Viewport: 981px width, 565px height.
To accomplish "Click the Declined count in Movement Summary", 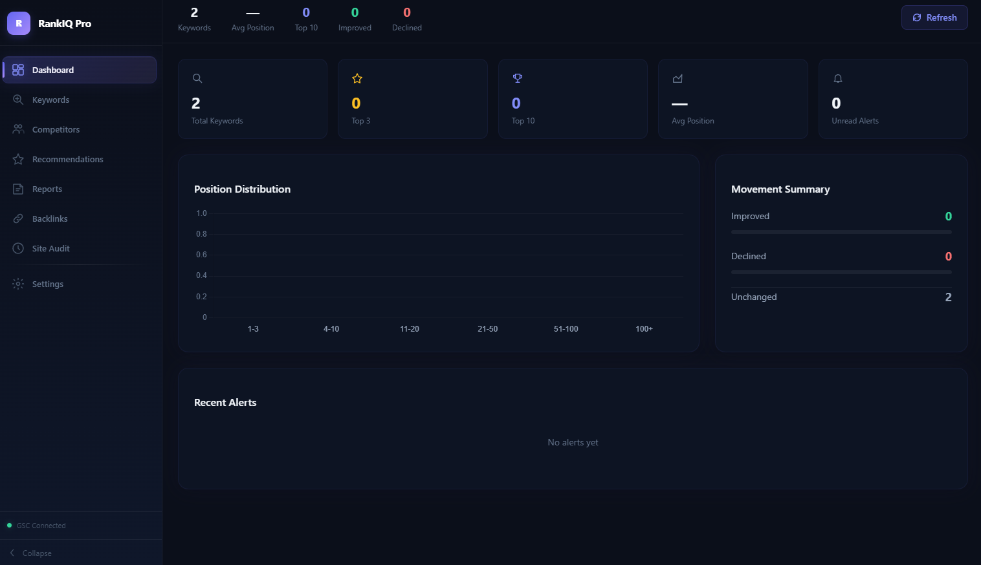I will (x=949, y=256).
